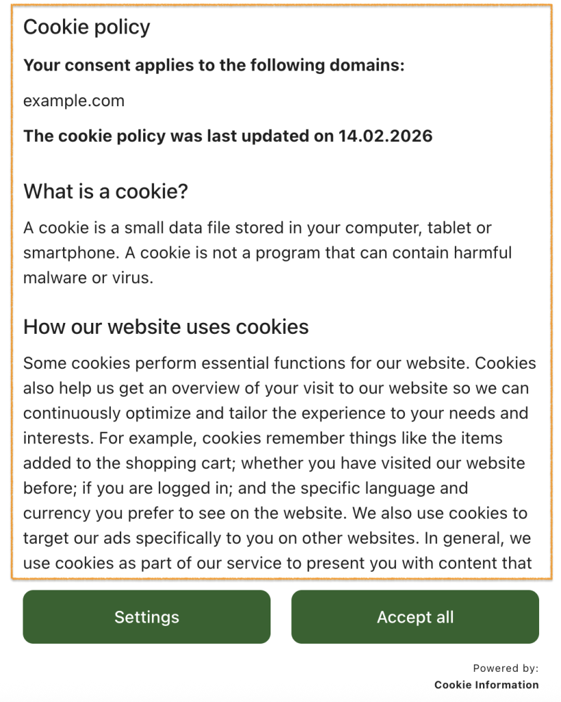Click the Cookie policy heading
This screenshot has height=702, width=561.
(x=87, y=27)
